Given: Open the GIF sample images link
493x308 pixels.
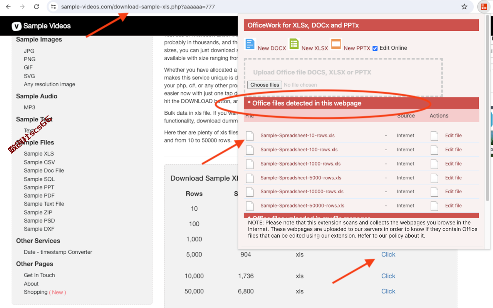Looking at the screenshot, I should coord(28,67).
